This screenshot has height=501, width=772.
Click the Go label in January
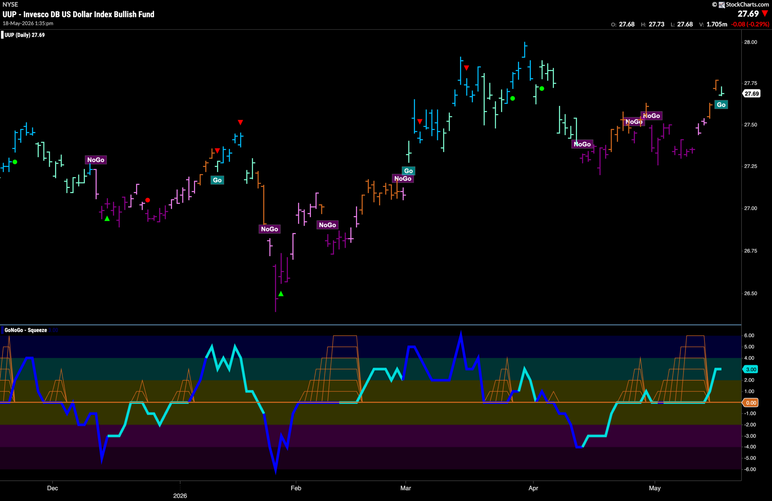(217, 180)
